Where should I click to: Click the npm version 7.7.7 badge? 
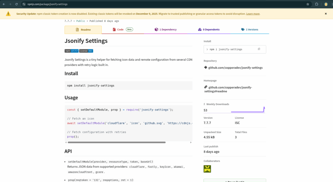point(72,51)
